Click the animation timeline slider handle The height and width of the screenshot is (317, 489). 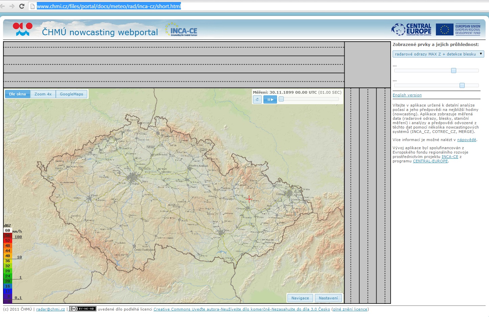pos(281,99)
